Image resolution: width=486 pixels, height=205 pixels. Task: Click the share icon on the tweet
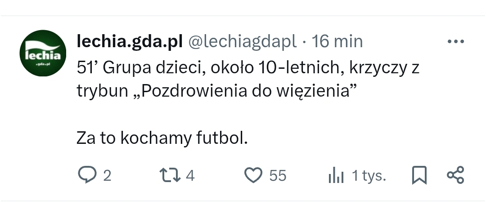[455, 175]
